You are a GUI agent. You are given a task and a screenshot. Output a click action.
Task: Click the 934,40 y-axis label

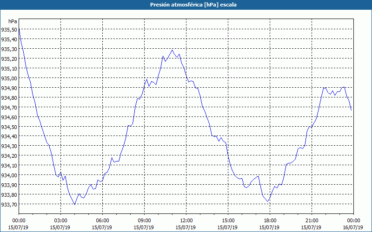click(9, 136)
